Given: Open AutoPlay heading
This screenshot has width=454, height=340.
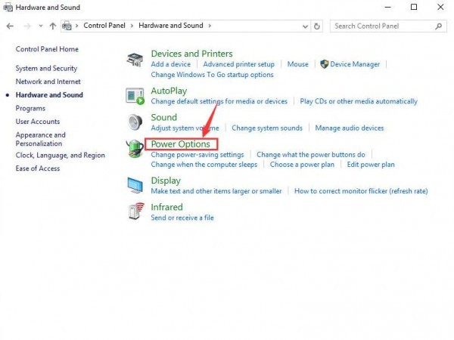Looking at the screenshot, I should point(169,91).
